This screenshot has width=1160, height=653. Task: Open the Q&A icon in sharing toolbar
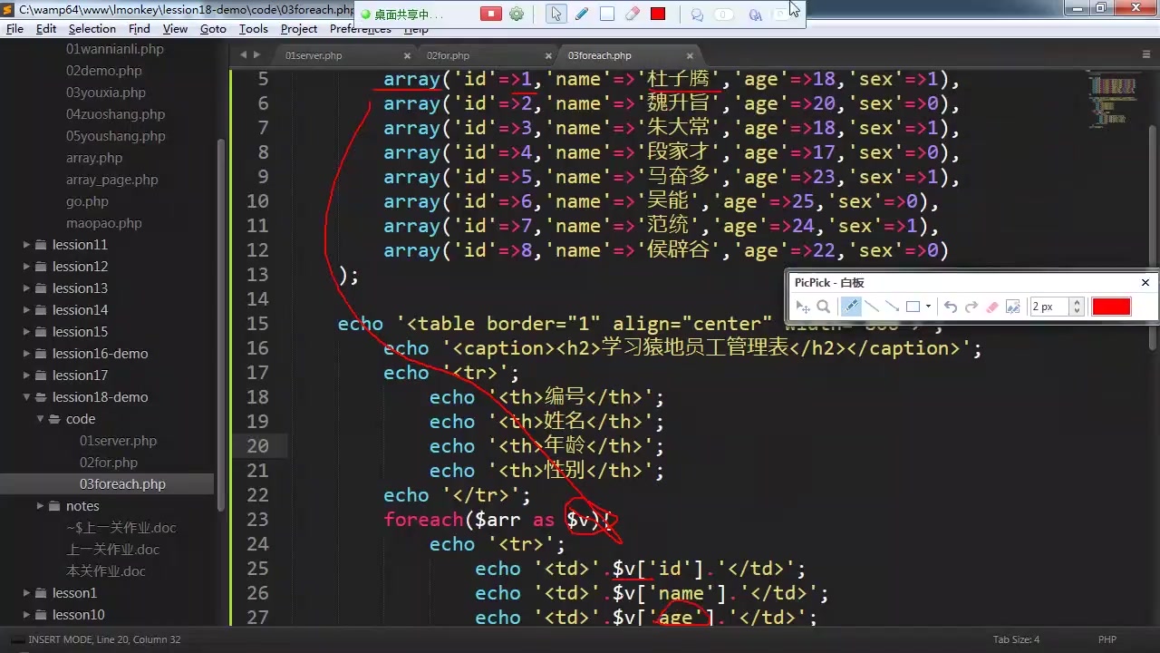(x=755, y=15)
